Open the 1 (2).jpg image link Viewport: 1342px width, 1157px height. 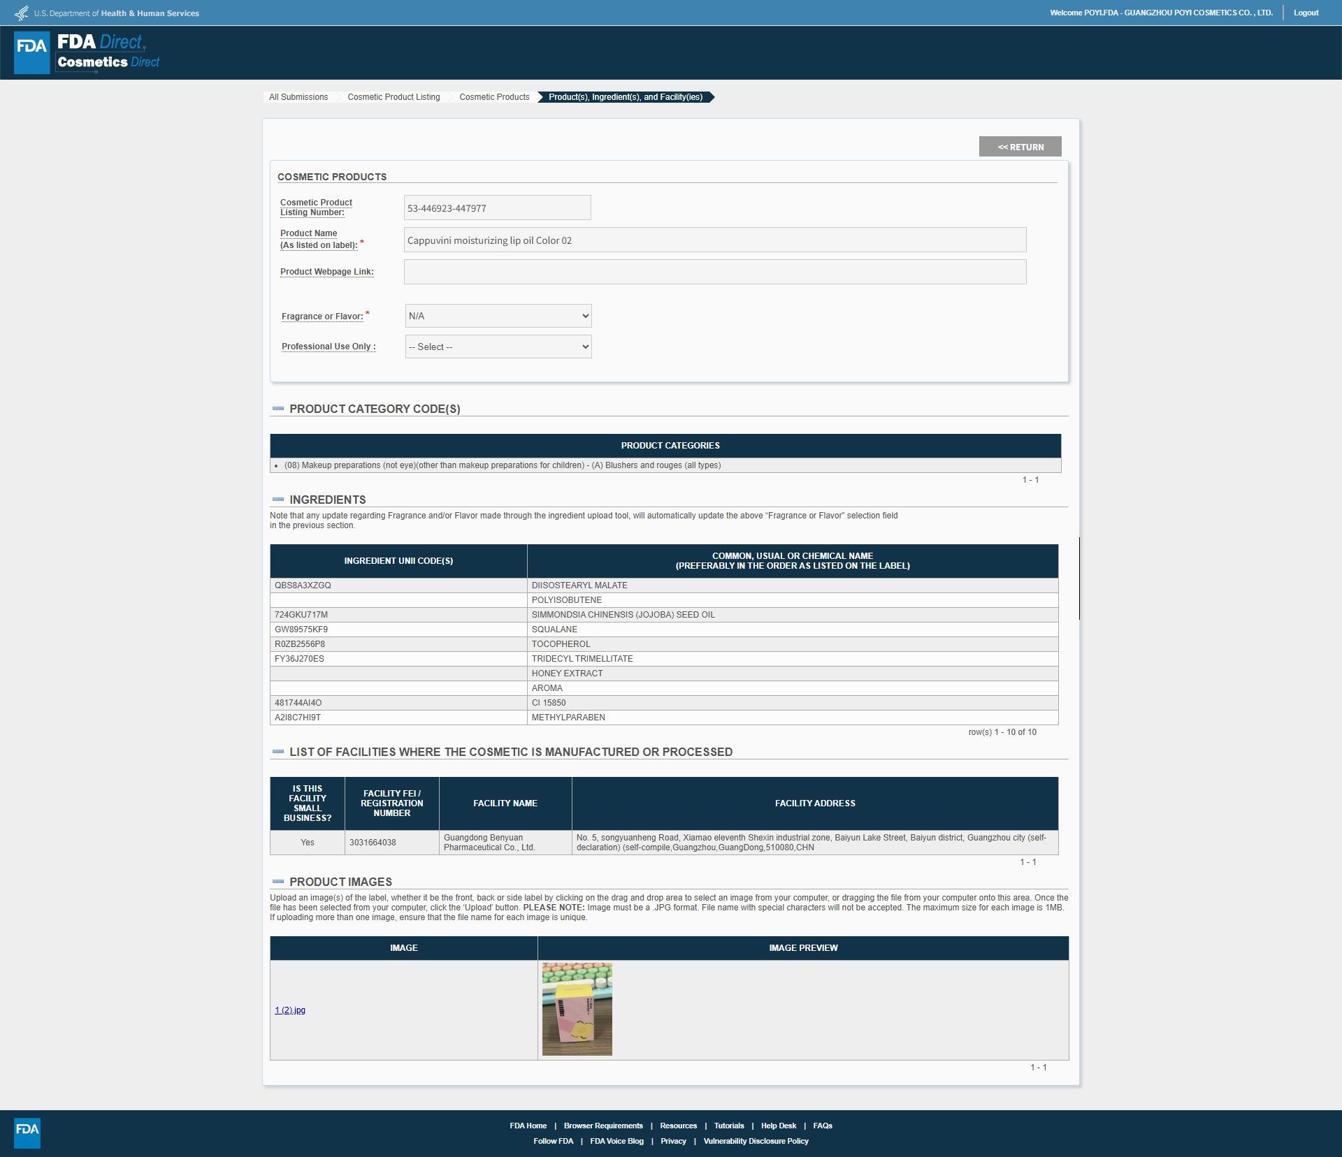coord(290,1010)
